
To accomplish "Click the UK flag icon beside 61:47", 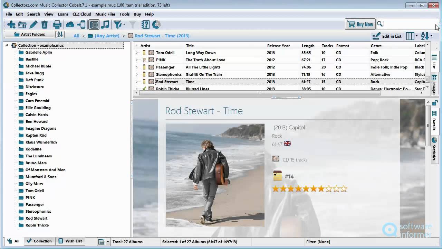I will coord(287,144).
